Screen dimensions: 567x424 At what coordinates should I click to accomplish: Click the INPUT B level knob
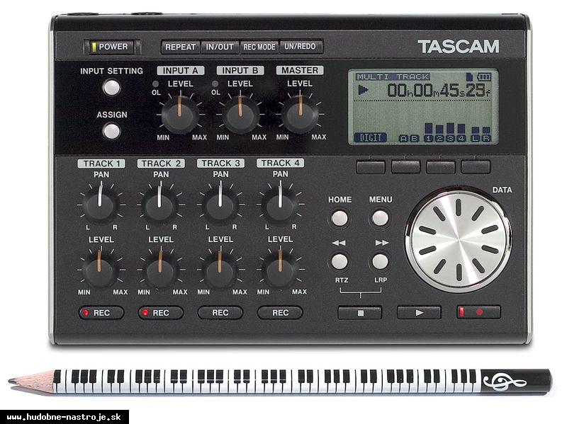click(240, 115)
